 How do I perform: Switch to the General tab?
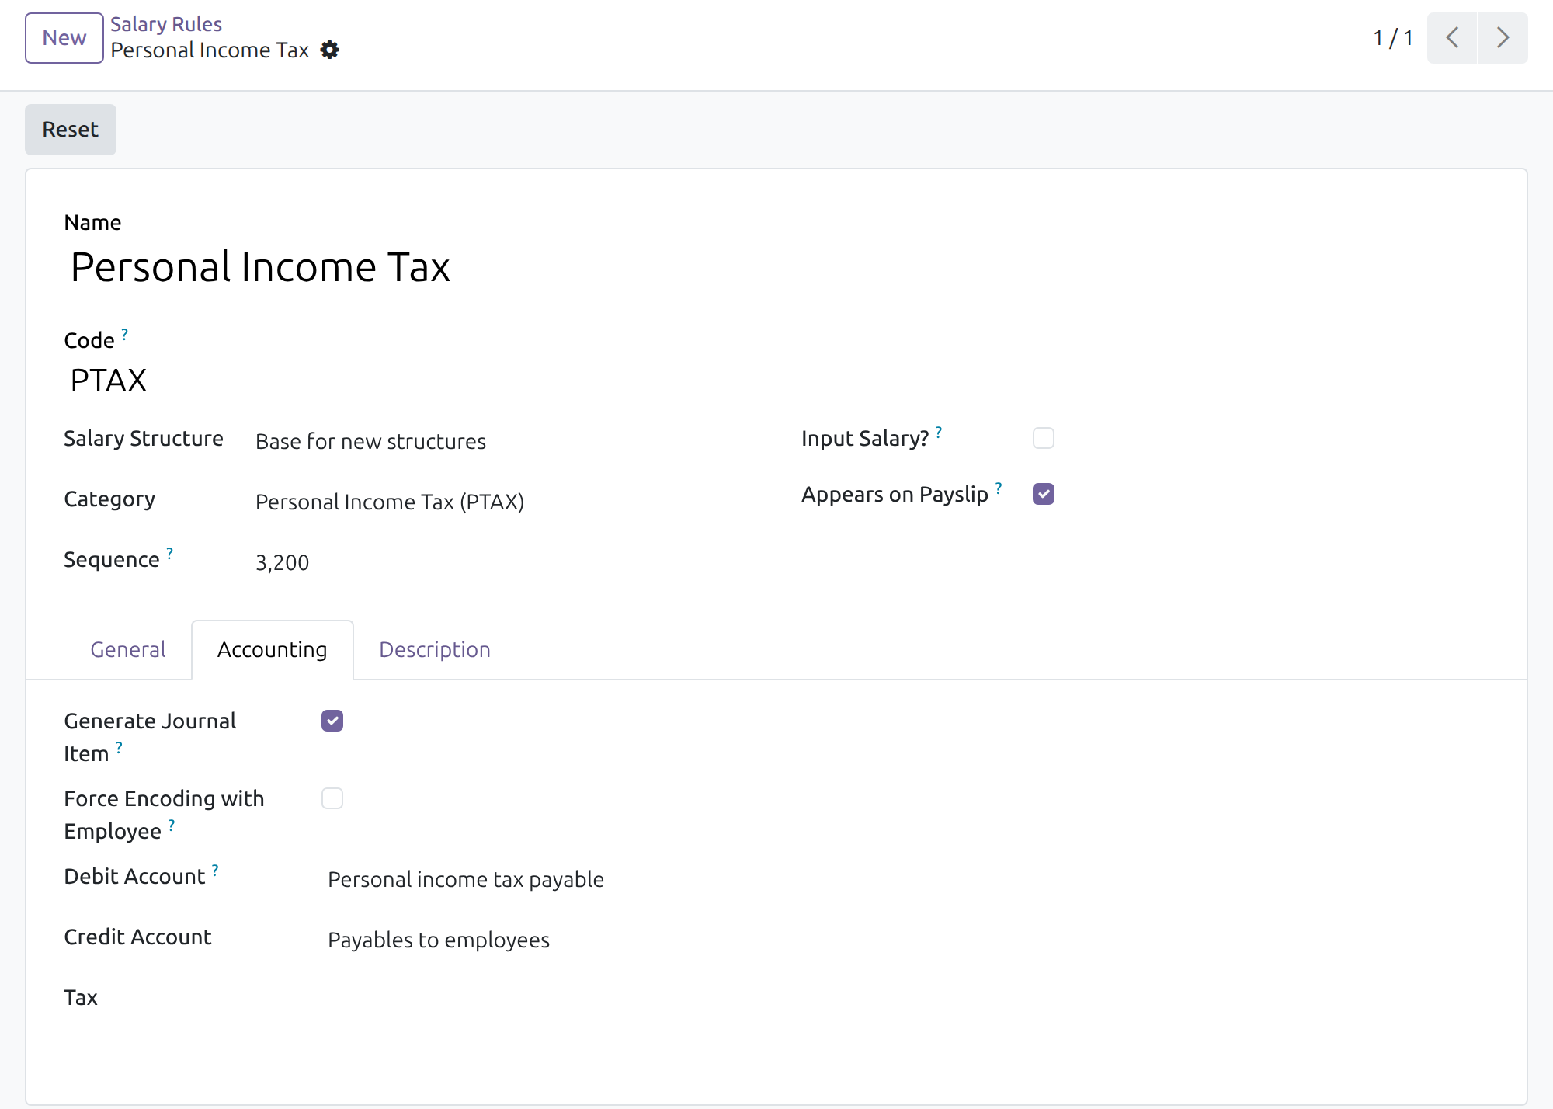click(128, 649)
